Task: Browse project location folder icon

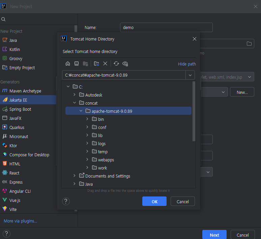Action: coord(249,44)
